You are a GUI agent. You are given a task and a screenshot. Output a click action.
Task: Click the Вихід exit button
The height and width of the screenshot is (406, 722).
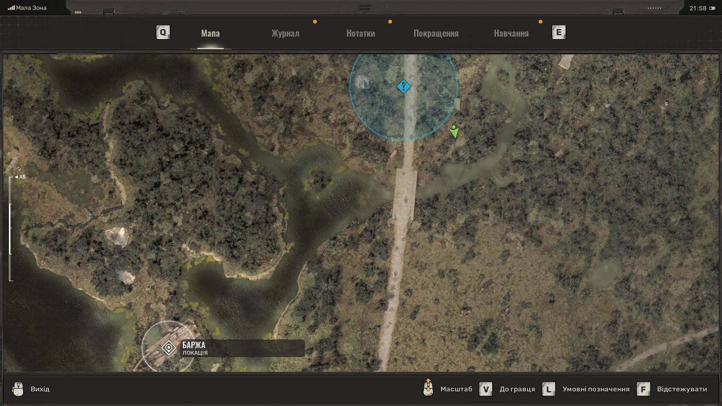pyautogui.click(x=40, y=389)
